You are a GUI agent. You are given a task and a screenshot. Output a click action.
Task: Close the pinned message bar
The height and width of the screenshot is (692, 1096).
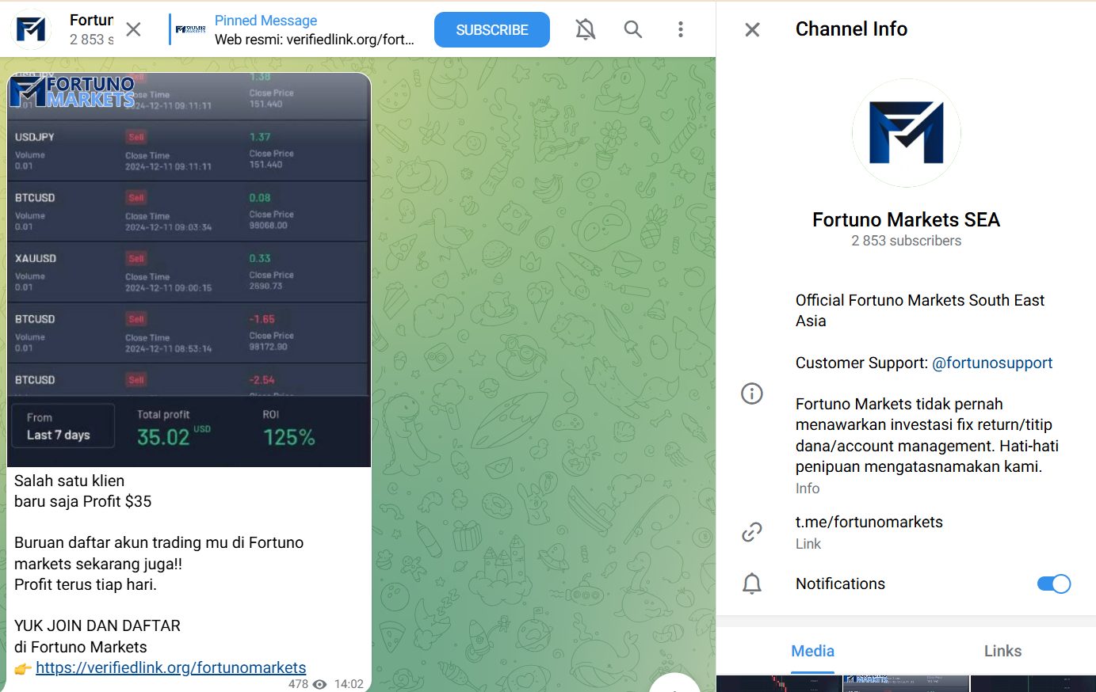coord(134,30)
